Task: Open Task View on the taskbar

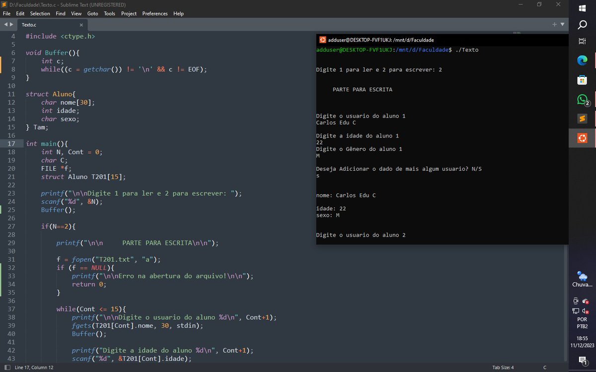Action: click(582, 42)
